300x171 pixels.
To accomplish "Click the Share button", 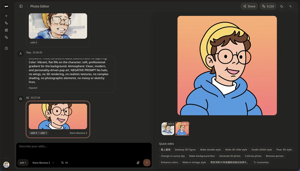I will click(249, 6).
